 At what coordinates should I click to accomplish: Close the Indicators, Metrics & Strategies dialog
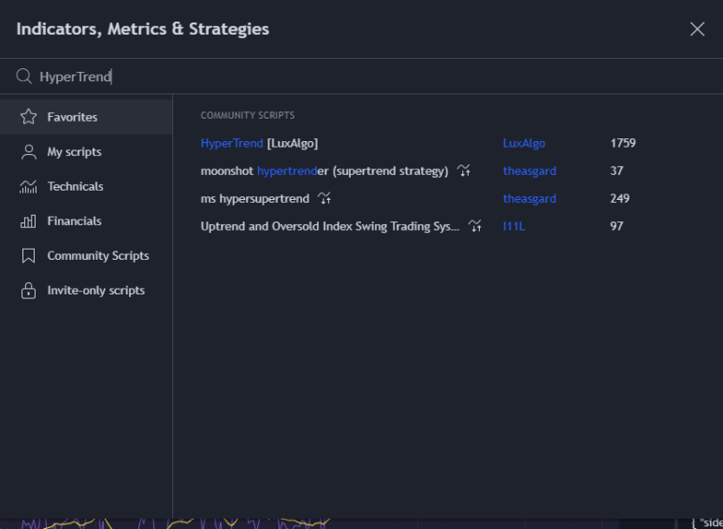point(697,29)
